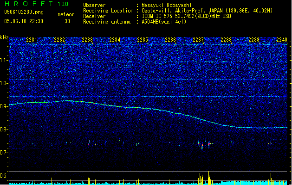The image size is (292, 185).
Task: Click the meteor label
Action: pos(66,14)
